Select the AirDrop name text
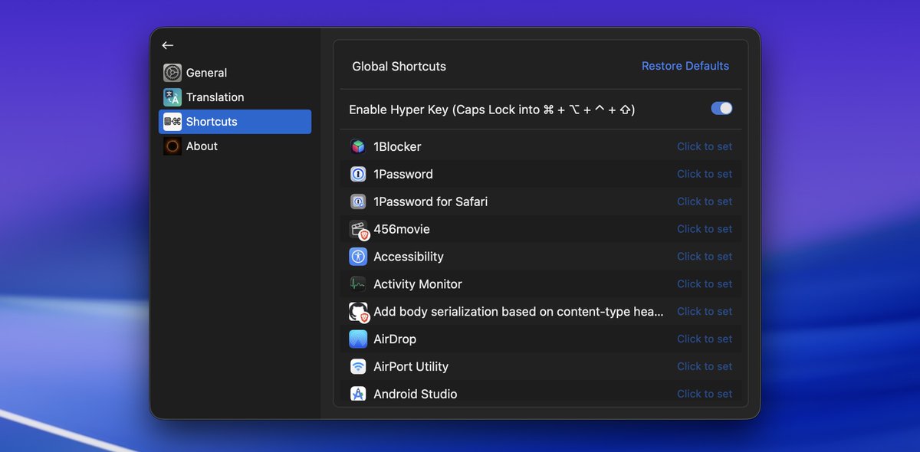Viewport: 920px width, 452px height. pyautogui.click(x=395, y=339)
